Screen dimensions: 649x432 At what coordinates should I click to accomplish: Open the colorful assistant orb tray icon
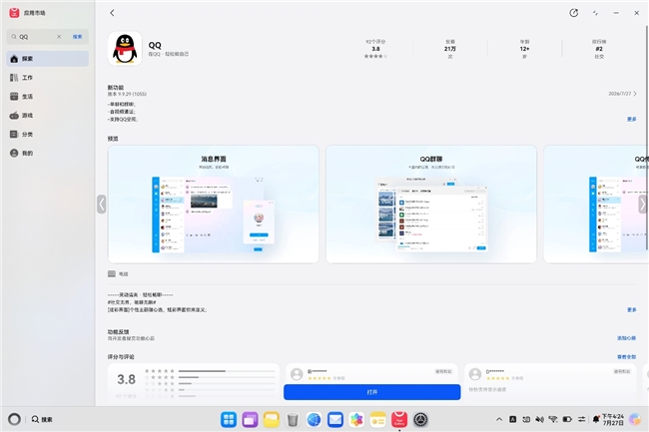tap(635, 419)
